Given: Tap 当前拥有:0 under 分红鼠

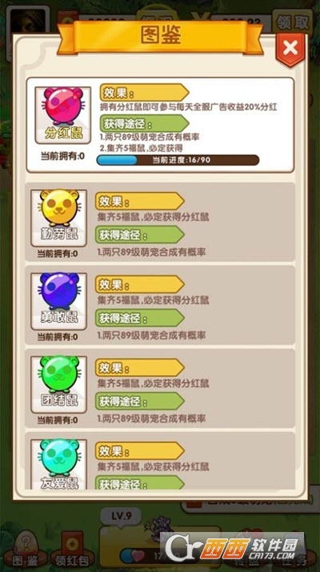Looking at the screenshot, I should 62,156.
